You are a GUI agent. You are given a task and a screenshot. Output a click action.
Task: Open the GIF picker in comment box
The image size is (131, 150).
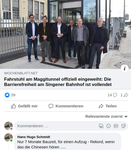pos(116,126)
